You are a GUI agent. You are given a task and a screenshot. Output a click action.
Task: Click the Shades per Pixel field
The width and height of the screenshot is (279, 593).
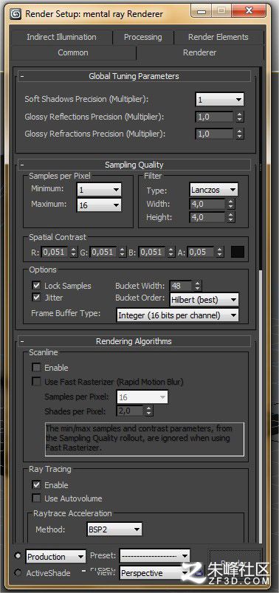point(131,411)
